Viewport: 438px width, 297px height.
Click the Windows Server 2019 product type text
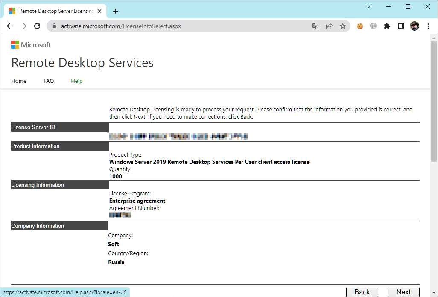click(x=209, y=162)
